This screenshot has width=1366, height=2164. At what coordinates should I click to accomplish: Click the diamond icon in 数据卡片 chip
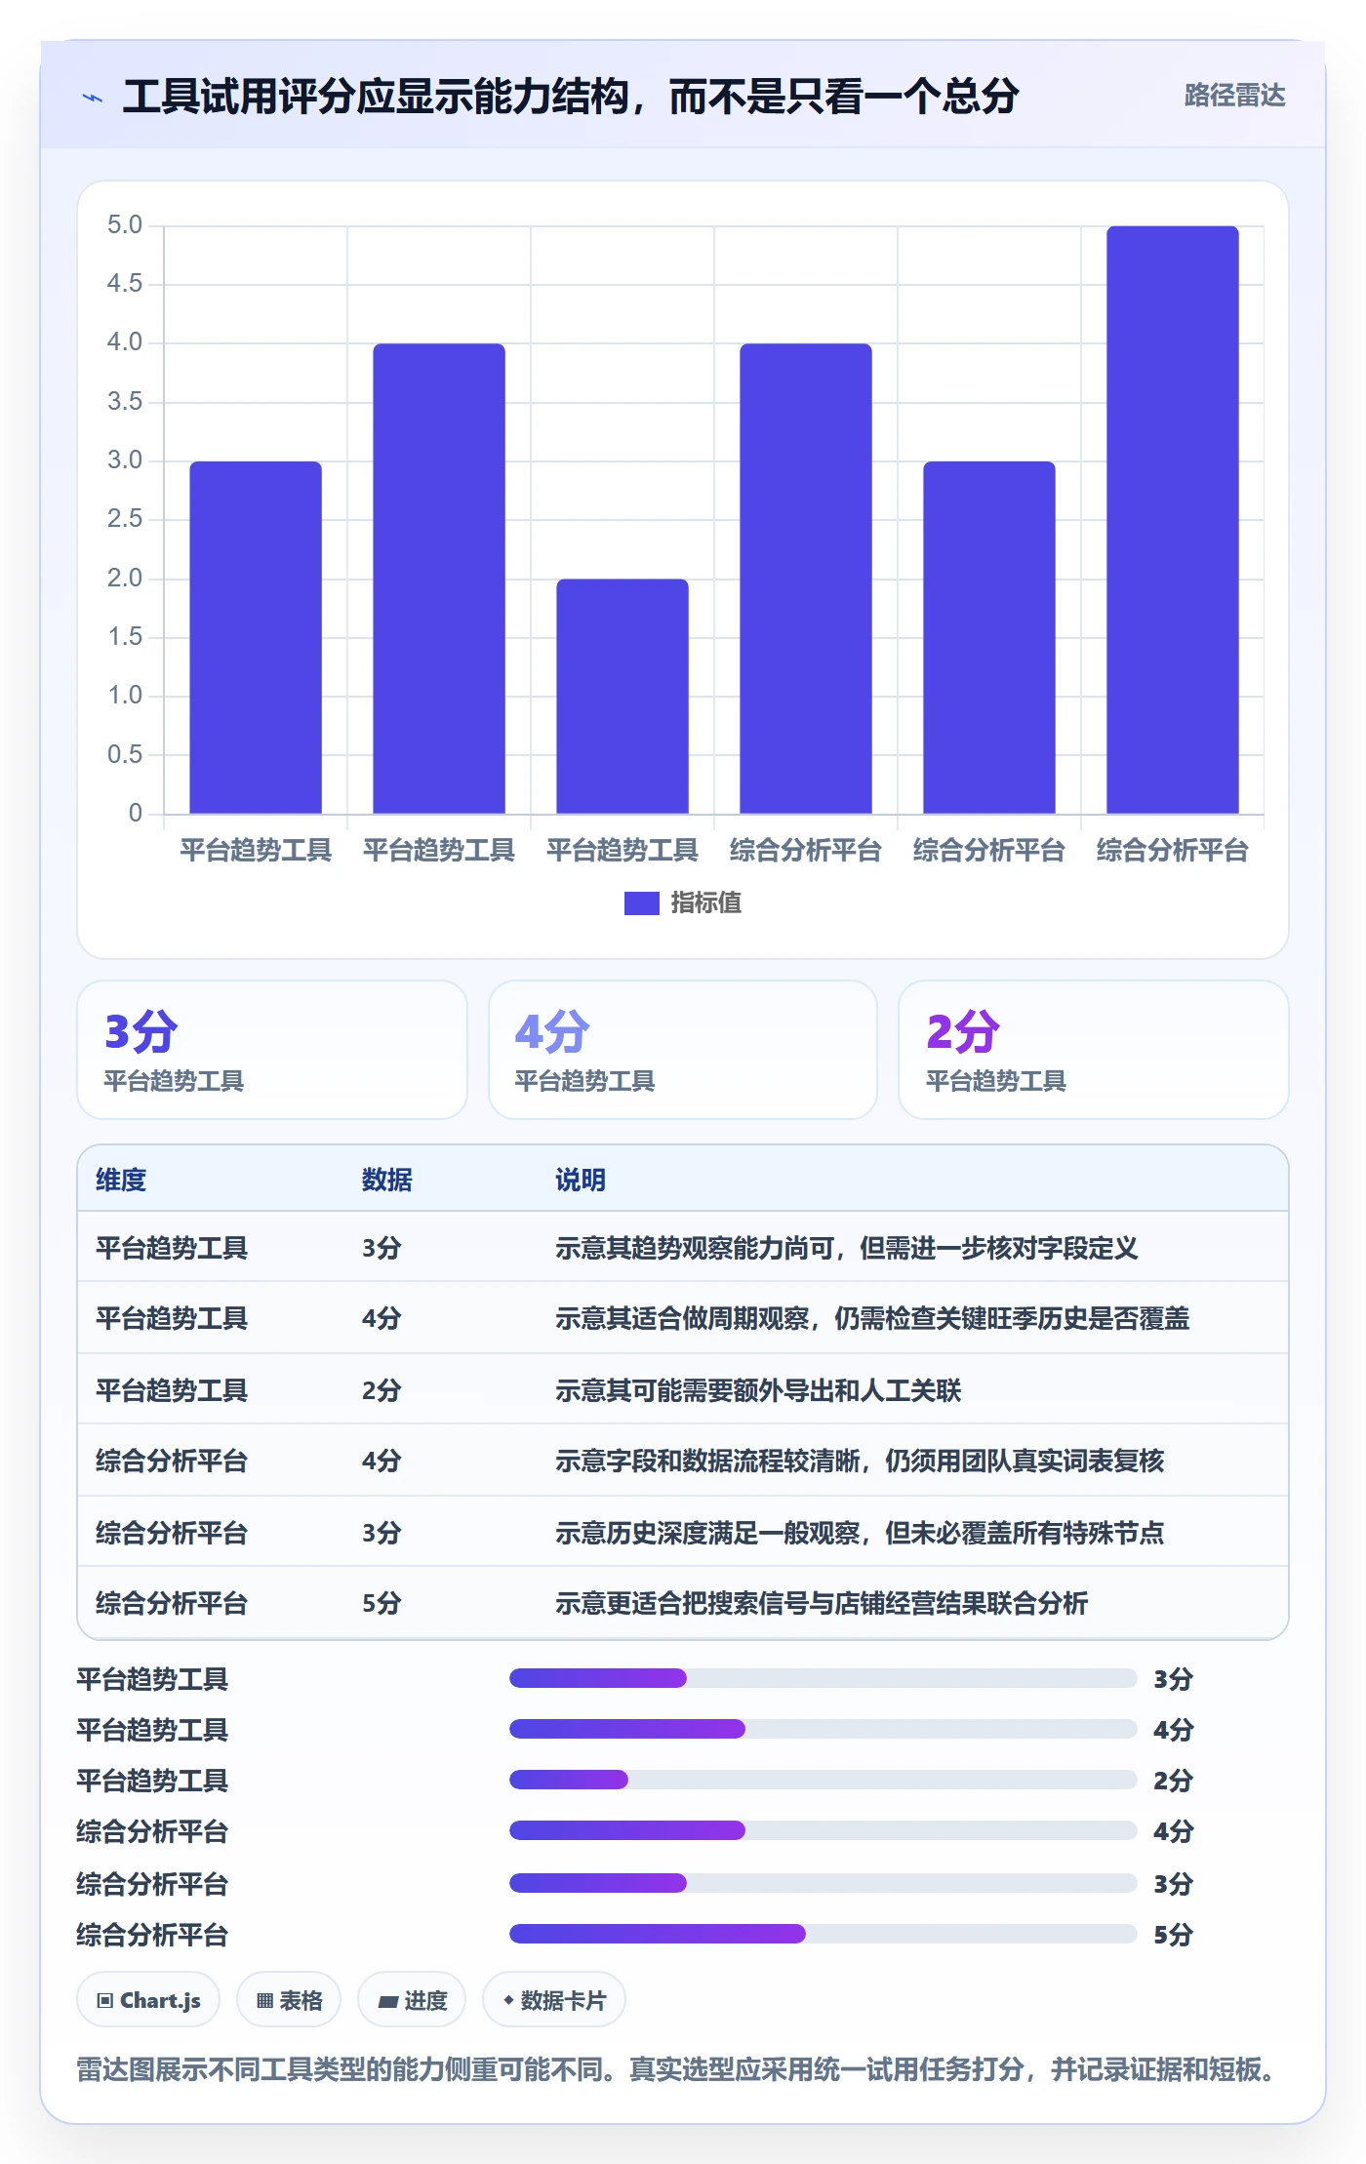coord(508,2000)
